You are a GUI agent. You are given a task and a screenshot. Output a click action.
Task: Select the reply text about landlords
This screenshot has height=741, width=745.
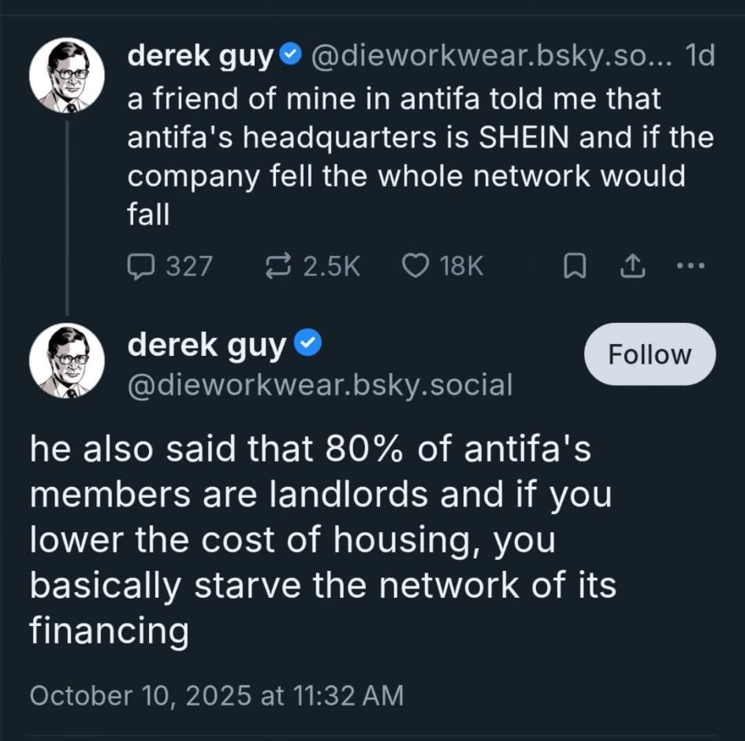coord(322,540)
